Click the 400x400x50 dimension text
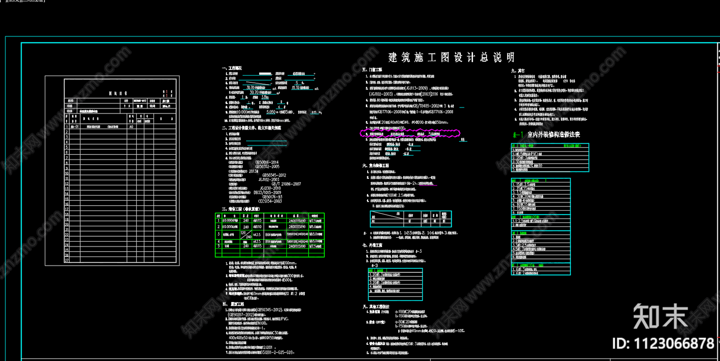The image size is (720, 361). (x=238, y=338)
